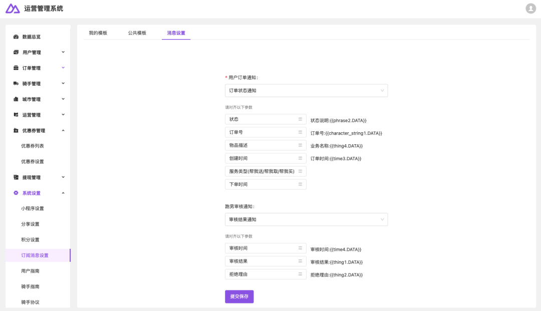Click the purple logo icon beside 运营管理系统
The height and width of the screenshot is (311, 541).
tap(13, 9)
